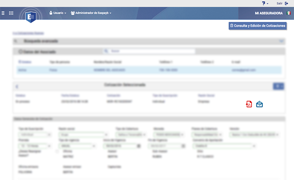The height and width of the screenshot is (180, 294).
Task: Collapse the advanced search panel chevron
Action: [x=281, y=41]
